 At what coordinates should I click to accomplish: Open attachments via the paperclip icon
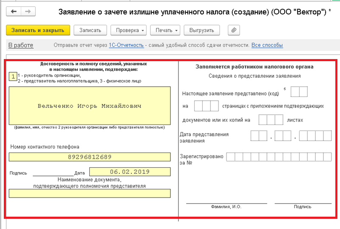pyautogui.click(x=234, y=30)
